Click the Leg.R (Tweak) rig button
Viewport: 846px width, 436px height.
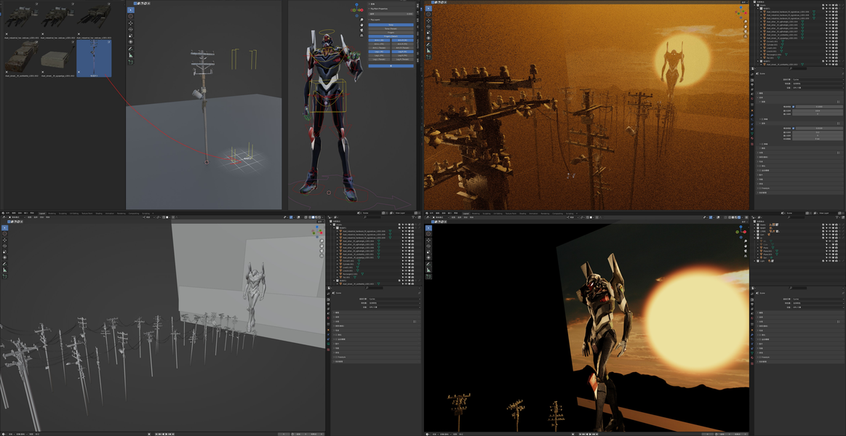pyautogui.click(x=402, y=60)
